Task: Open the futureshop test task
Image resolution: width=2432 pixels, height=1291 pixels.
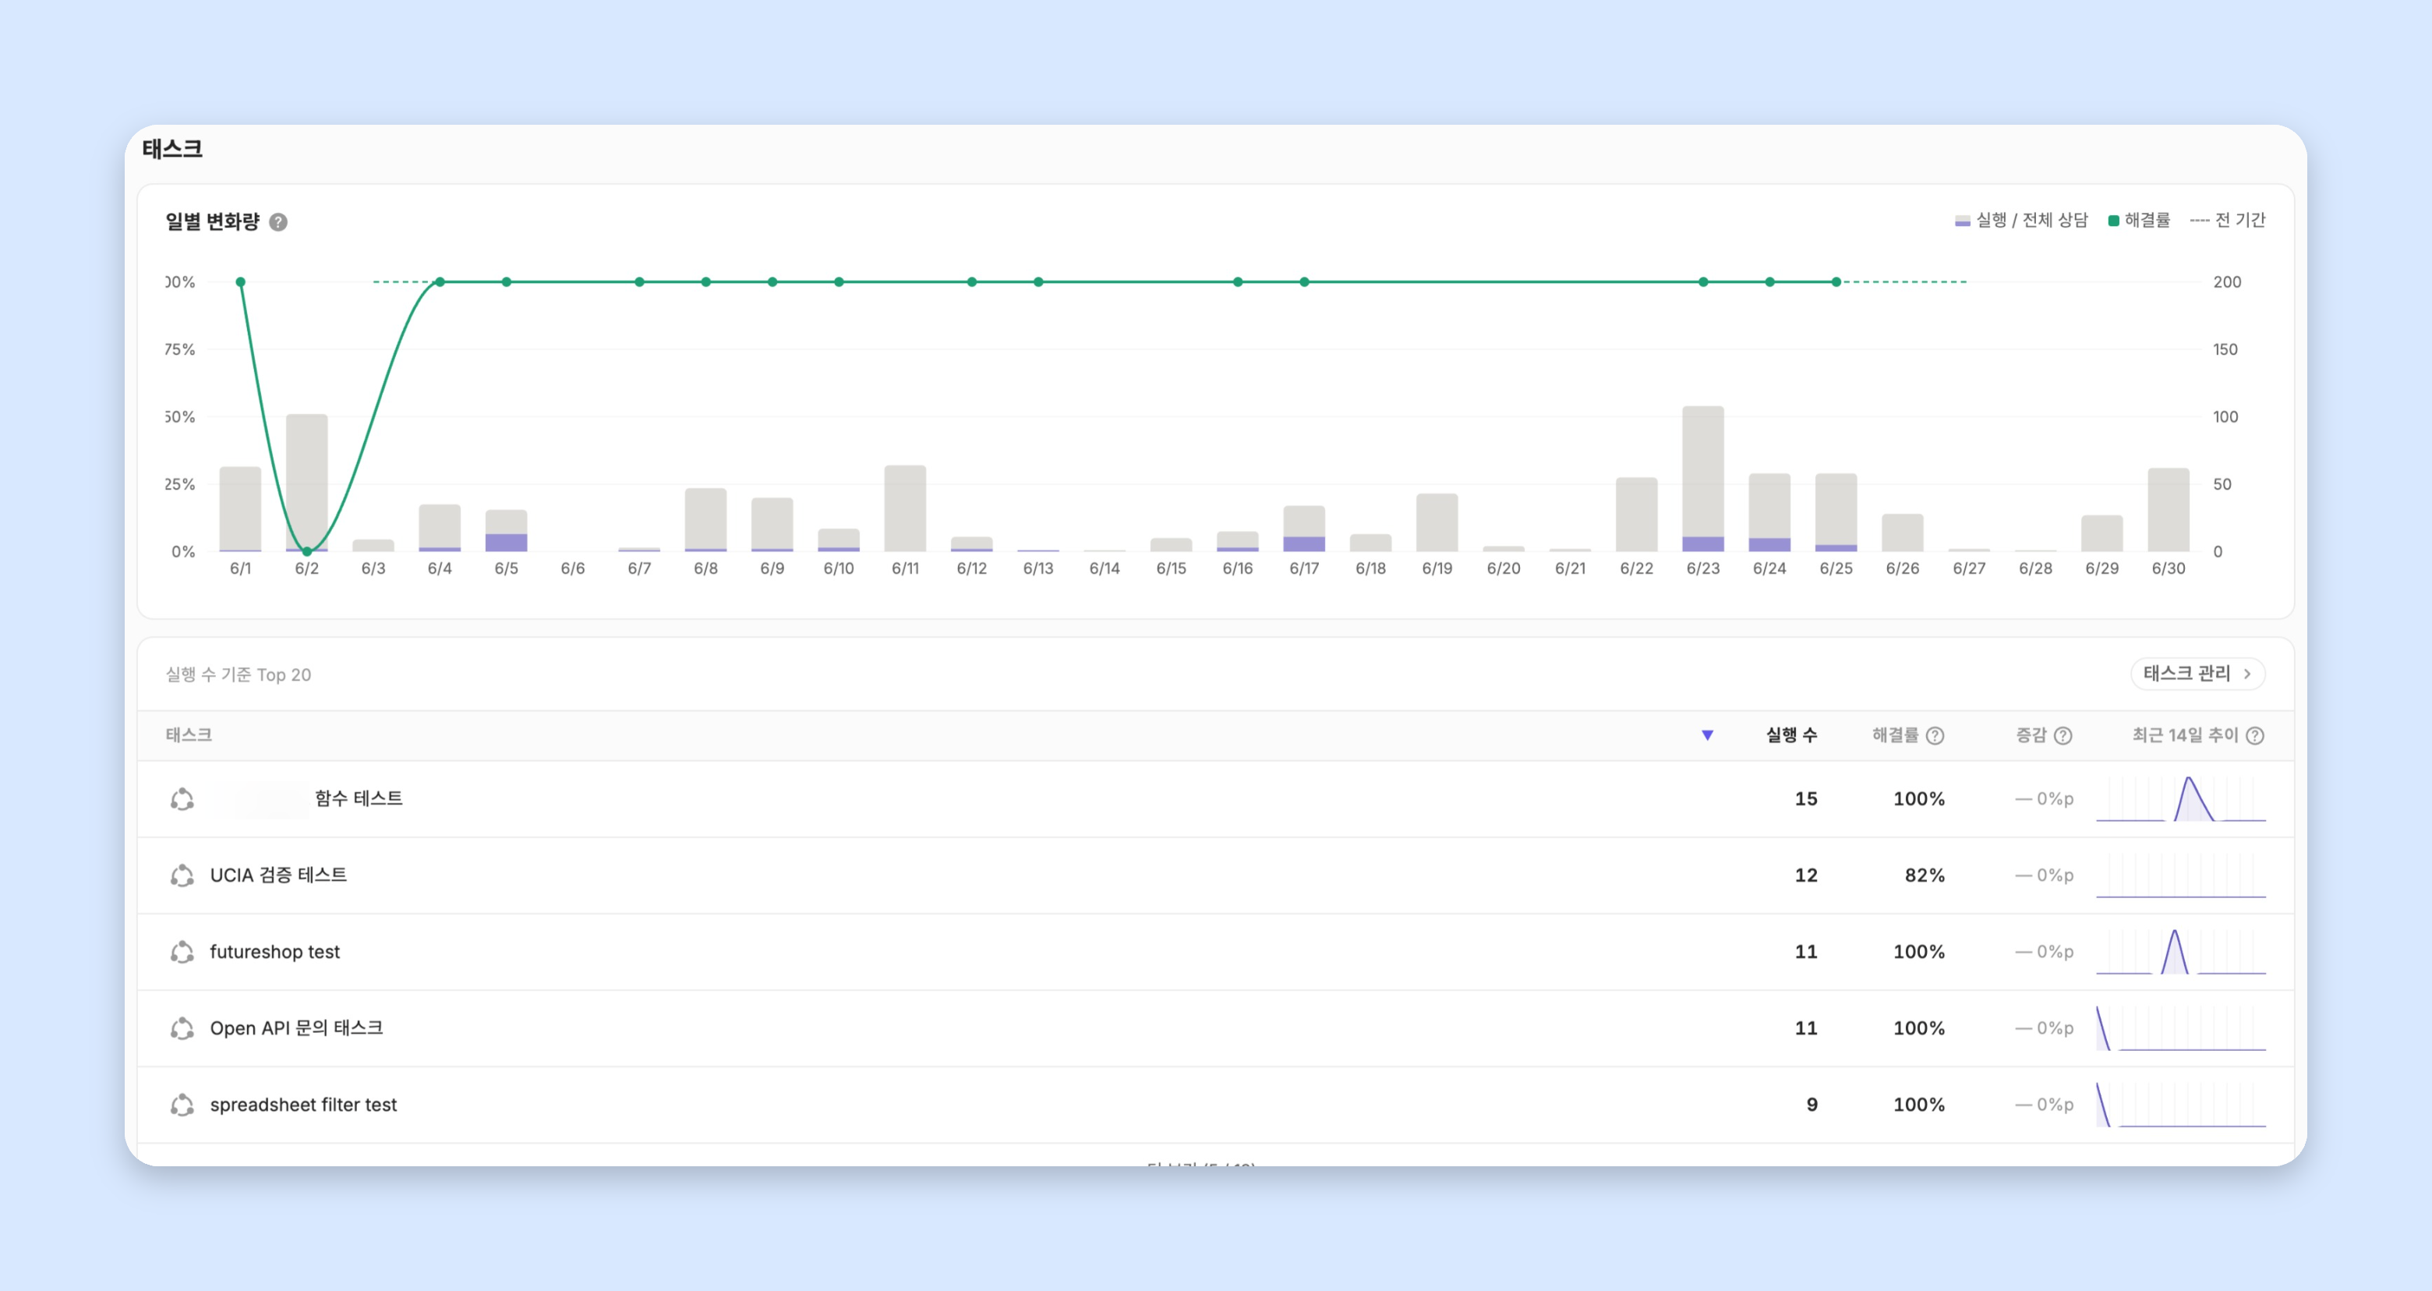Action: click(1215, 952)
